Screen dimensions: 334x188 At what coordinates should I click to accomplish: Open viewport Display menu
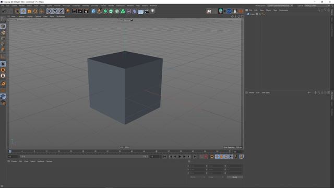(x=30, y=16)
